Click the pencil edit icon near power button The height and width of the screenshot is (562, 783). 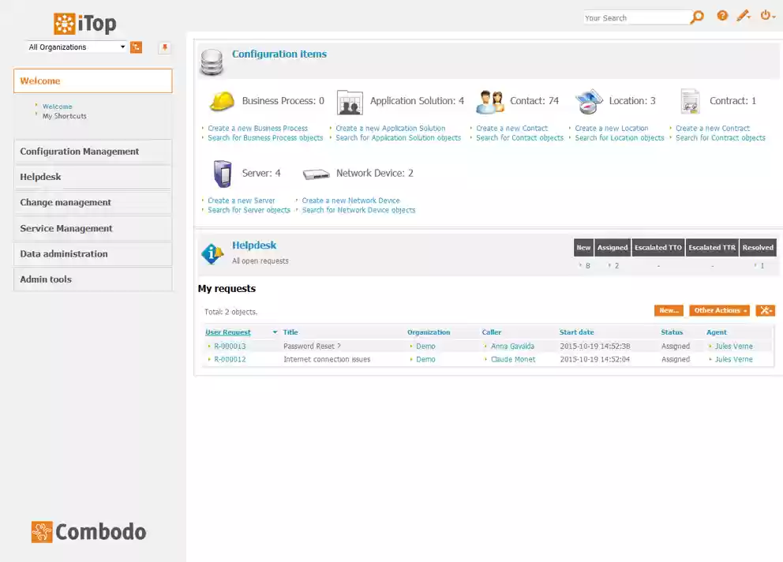(744, 15)
